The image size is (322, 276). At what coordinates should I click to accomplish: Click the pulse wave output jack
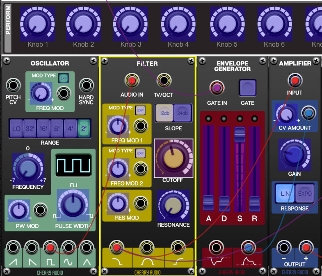pyautogui.click(x=50, y=247)
